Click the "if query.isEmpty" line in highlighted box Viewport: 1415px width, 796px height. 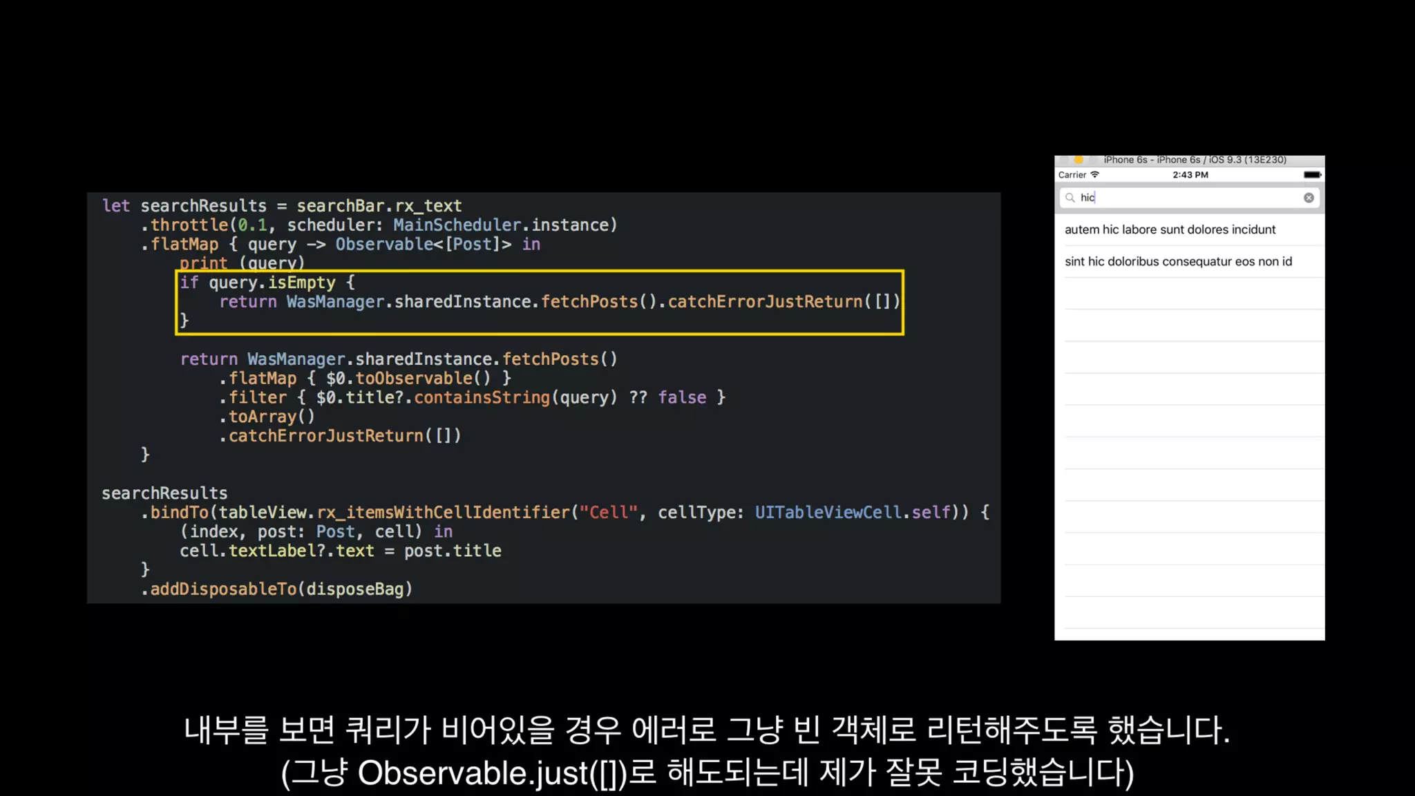267,283
